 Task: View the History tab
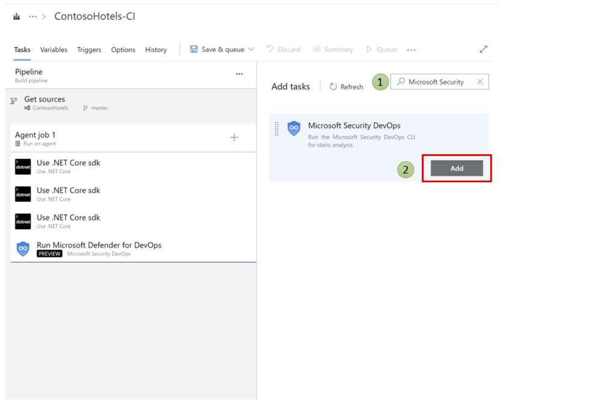(x=156, y=49)
